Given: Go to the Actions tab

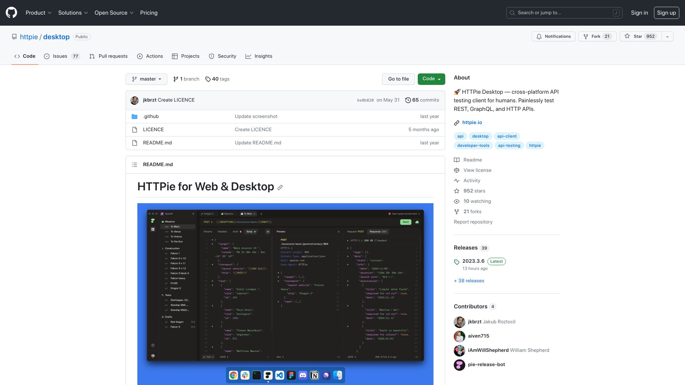Looking at the screenshot, I should pyautogui.click(x=150, y=56).
